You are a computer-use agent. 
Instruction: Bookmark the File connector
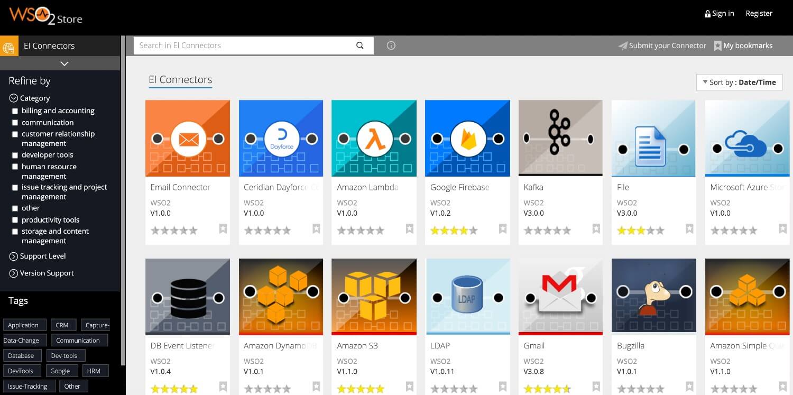689,229
